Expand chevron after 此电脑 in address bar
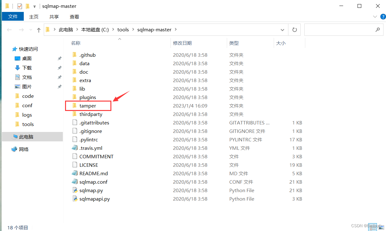The image size is (386, 231). coord(77,30)
